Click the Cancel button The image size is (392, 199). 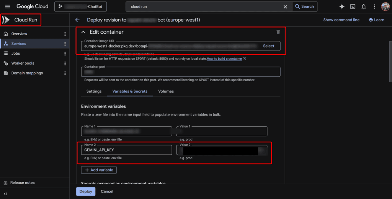click(107, 191)
